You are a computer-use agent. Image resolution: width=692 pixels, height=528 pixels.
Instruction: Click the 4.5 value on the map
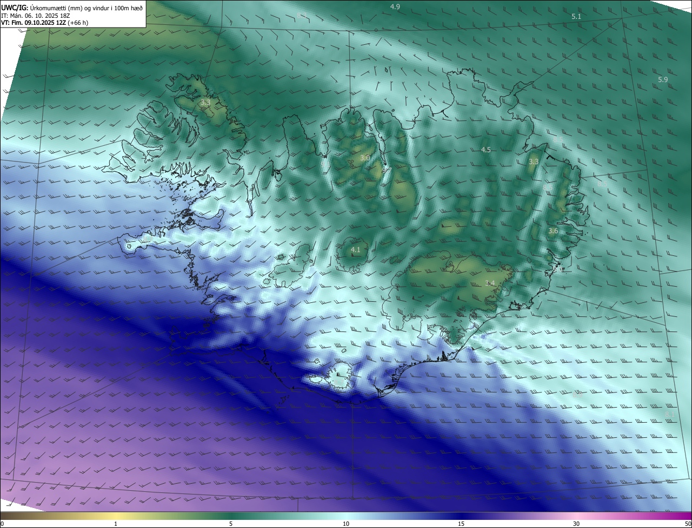[x=485, y=150]
